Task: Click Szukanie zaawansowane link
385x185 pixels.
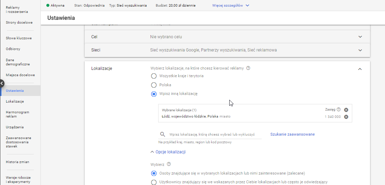Action: pyautogui.click(x=292, y=134)
